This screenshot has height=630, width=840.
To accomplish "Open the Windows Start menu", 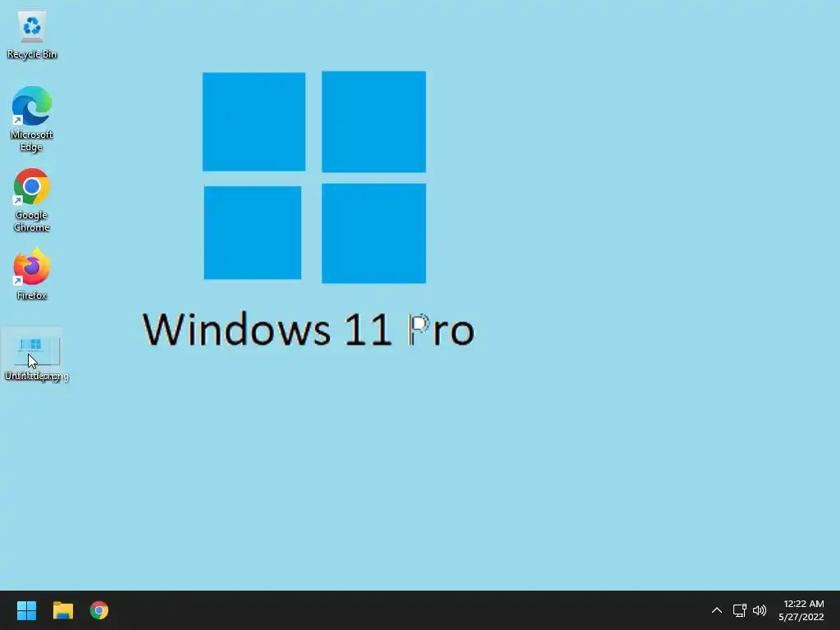I will (26, 610).
